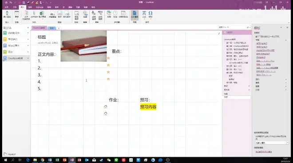Click the Insert Space icon in ribbon
293x163 pixels.
pos(7,14)
